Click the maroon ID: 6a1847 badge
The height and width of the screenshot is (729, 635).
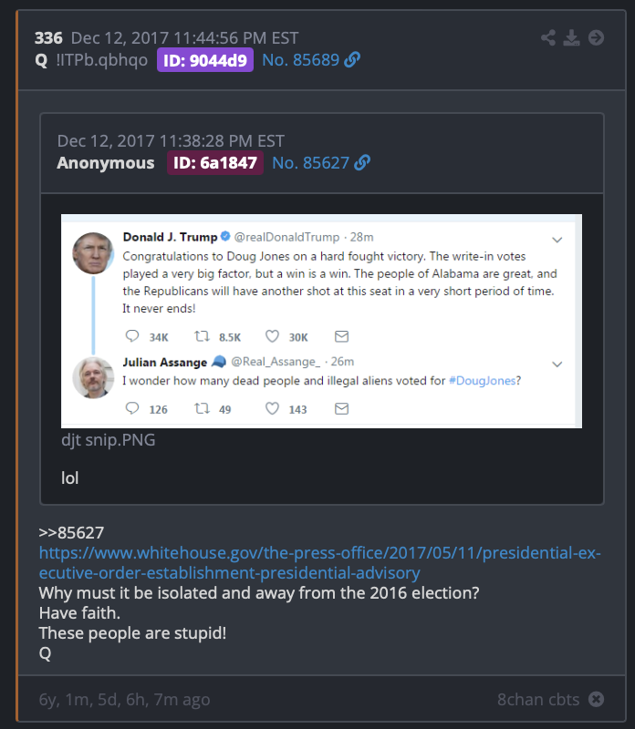tap(215, 163)
